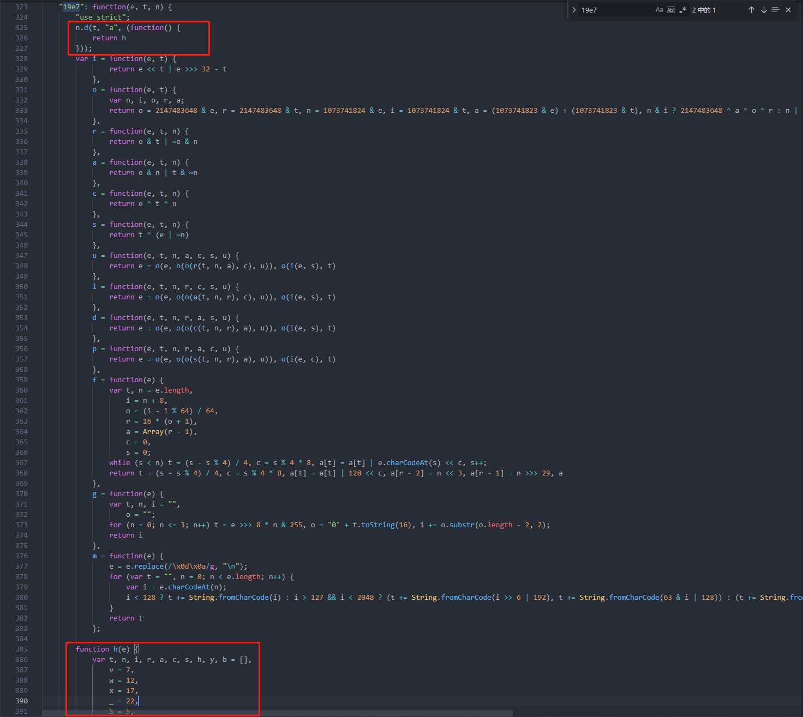Click line number 385 in gutter

tap(21, 649)
